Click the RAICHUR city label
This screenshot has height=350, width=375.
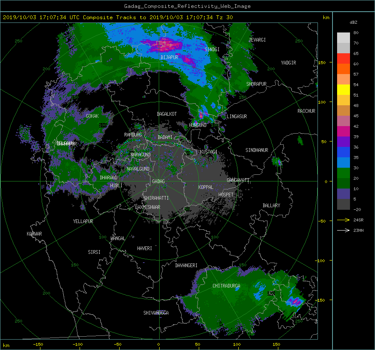click(306, 111)
